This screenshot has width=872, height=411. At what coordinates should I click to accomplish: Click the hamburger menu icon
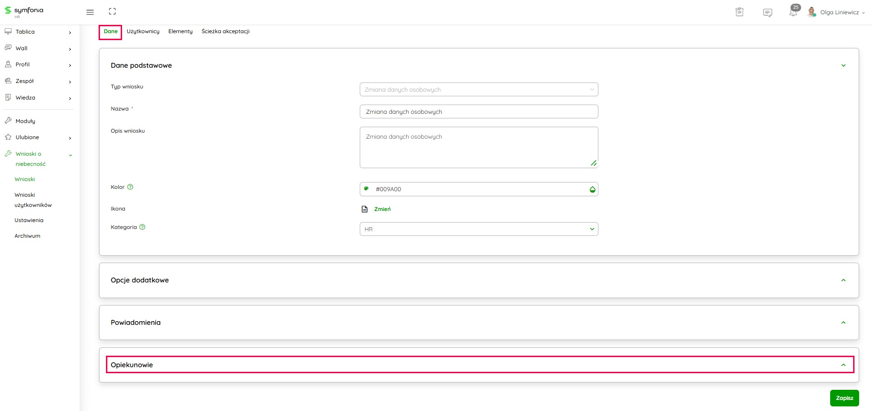90,12
